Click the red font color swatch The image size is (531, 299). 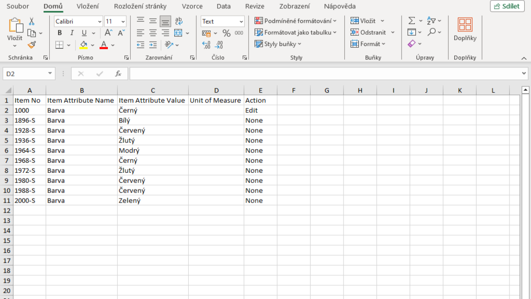pos(103,46)
